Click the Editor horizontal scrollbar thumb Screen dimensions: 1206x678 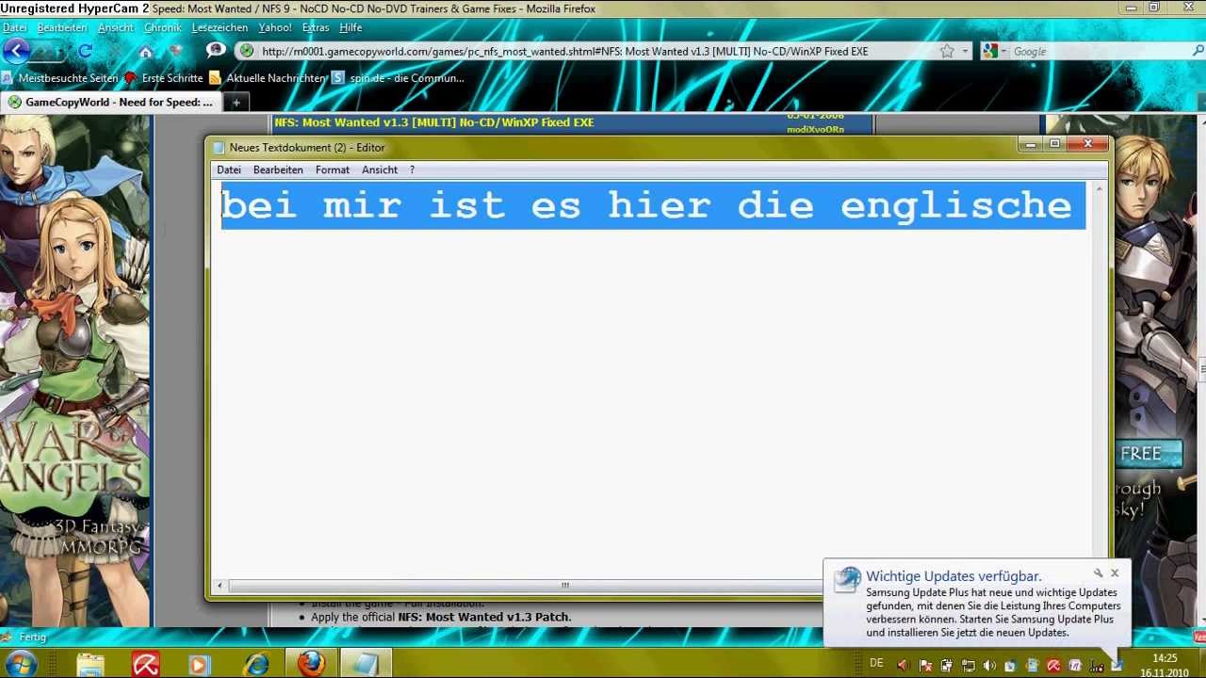[x=565, y=586]
